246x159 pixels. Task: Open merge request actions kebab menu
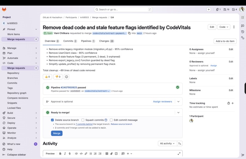(234, 27)
